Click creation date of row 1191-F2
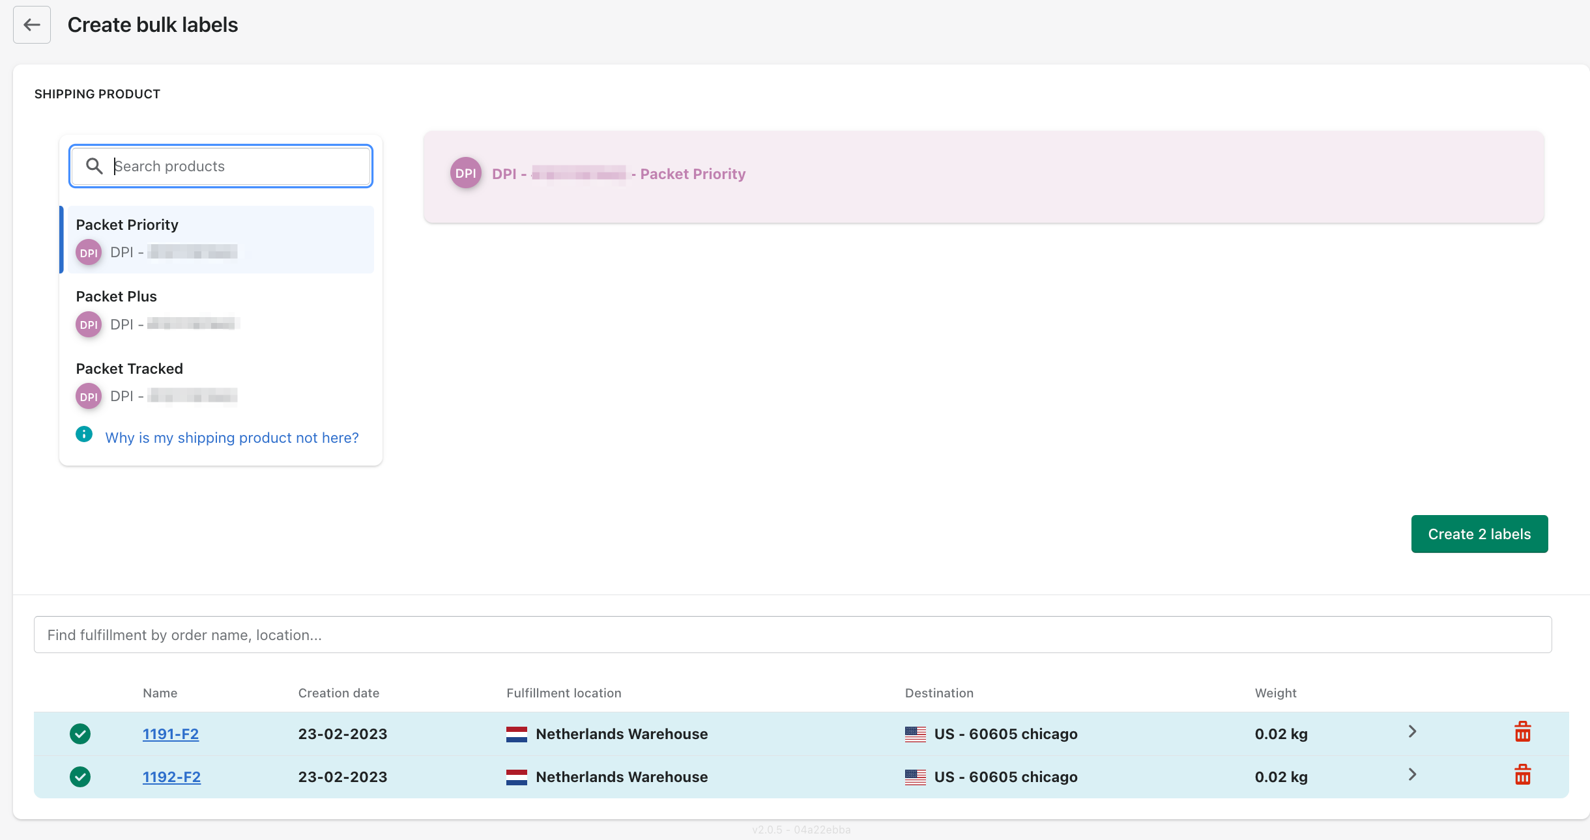The height and width of the screenshot is (840, 1590). [343, 734]
